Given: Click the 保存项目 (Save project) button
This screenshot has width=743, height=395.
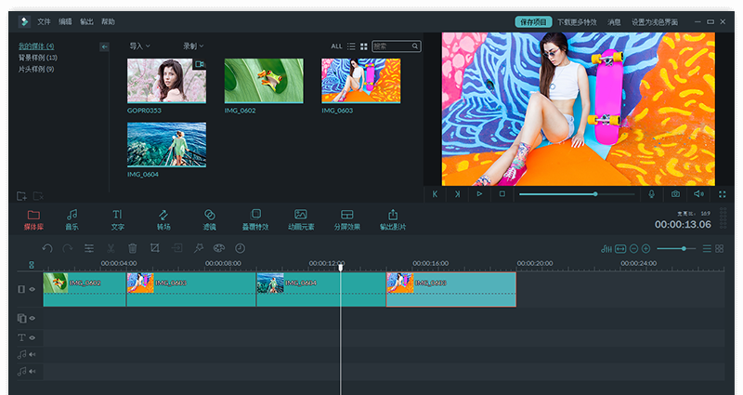Looking at the screenshot, I should [x=533, y=21].
